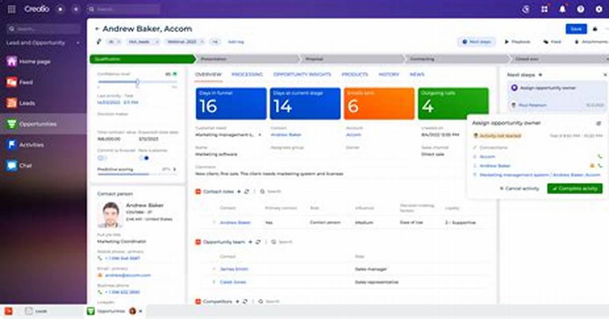Show the +4 additional tags

215,42
